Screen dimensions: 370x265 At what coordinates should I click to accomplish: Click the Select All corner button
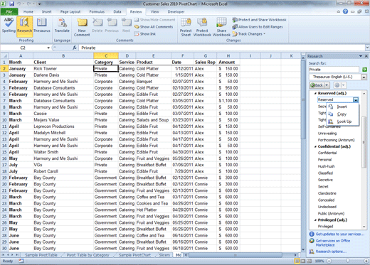[4, 56]
